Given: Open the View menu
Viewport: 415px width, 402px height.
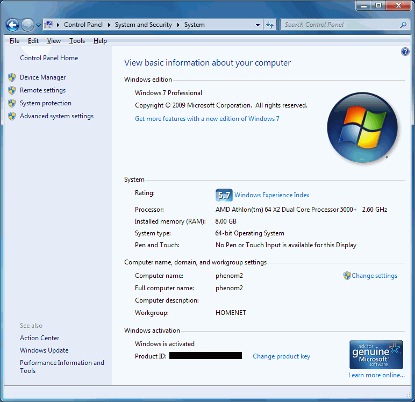Looking at the screenshot, I should [x=54, y=41].
